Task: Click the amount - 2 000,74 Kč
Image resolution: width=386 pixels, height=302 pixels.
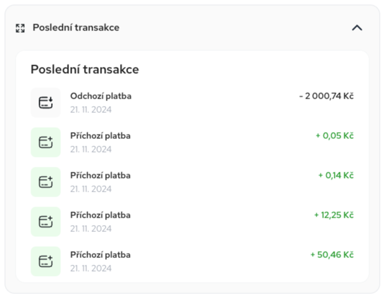Action: [x=326, y=96]
